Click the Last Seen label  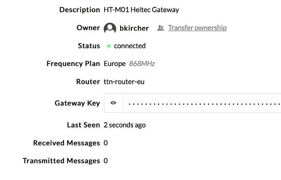click(83, 125)
